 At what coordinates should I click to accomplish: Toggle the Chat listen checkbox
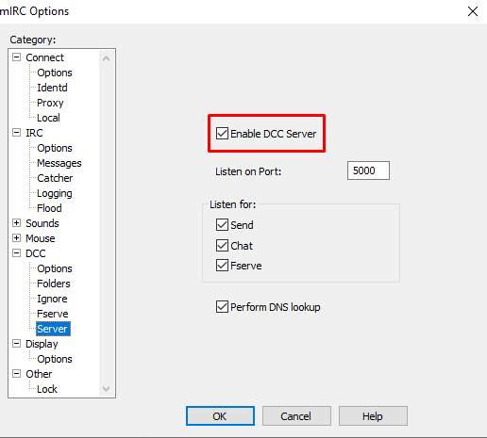222,246
